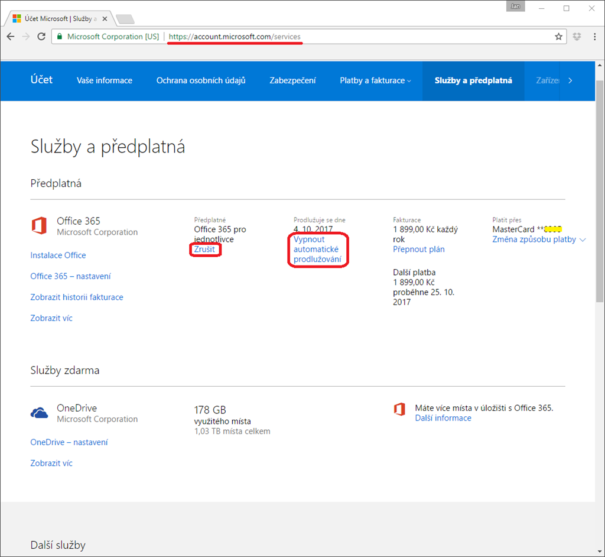Click the Služby a předplatná page heading

(108, 147)
